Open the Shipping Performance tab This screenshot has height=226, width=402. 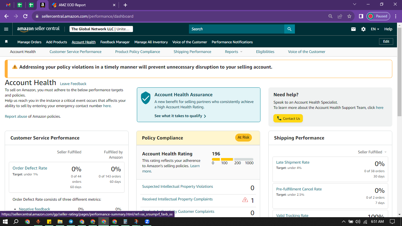tap(192, 51)
